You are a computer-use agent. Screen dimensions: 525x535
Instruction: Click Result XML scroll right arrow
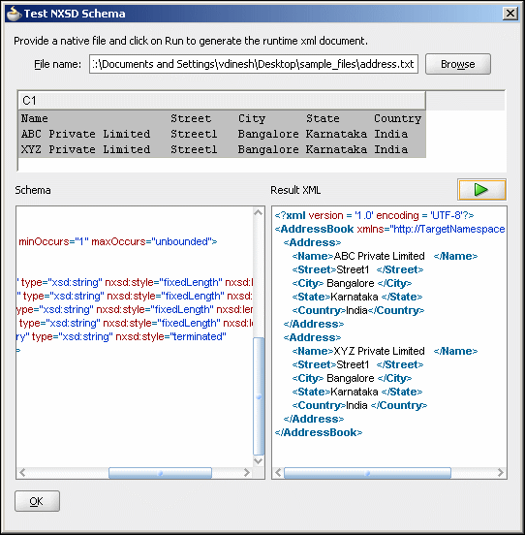pyautogui.click(x=501, y=473)
